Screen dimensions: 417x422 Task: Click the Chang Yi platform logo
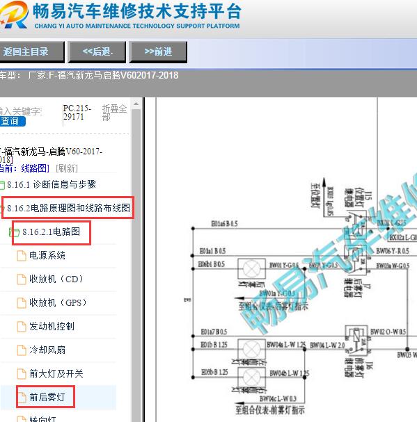(13, 14)
